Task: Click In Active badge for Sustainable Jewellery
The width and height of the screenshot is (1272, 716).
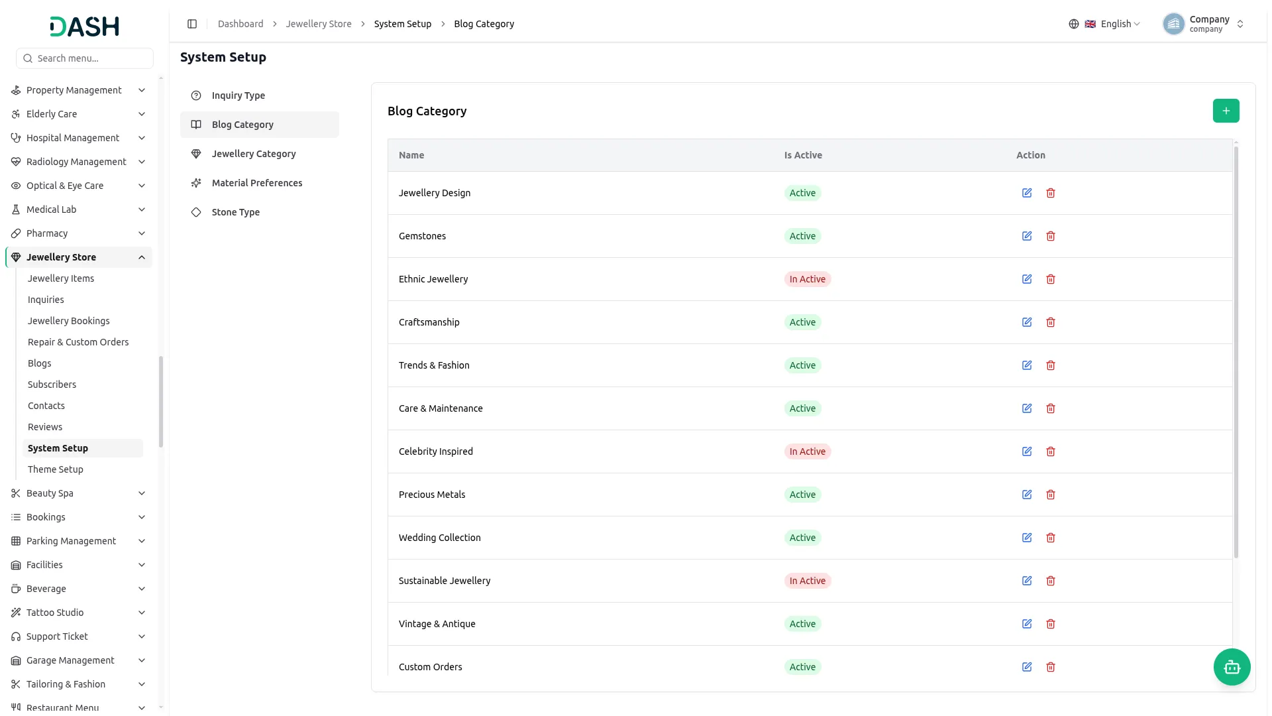Action: pos(807,581)
